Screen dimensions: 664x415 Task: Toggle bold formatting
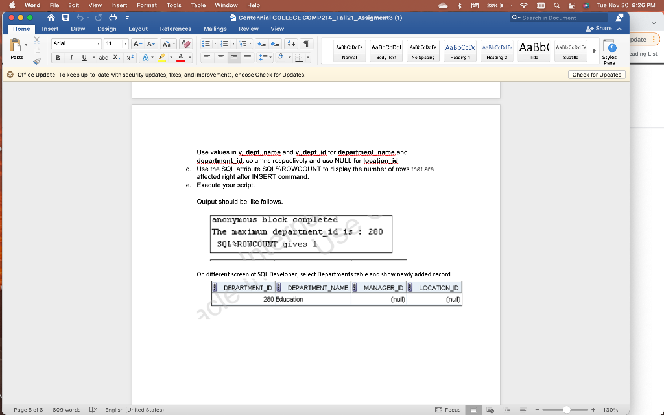[59, 57]
